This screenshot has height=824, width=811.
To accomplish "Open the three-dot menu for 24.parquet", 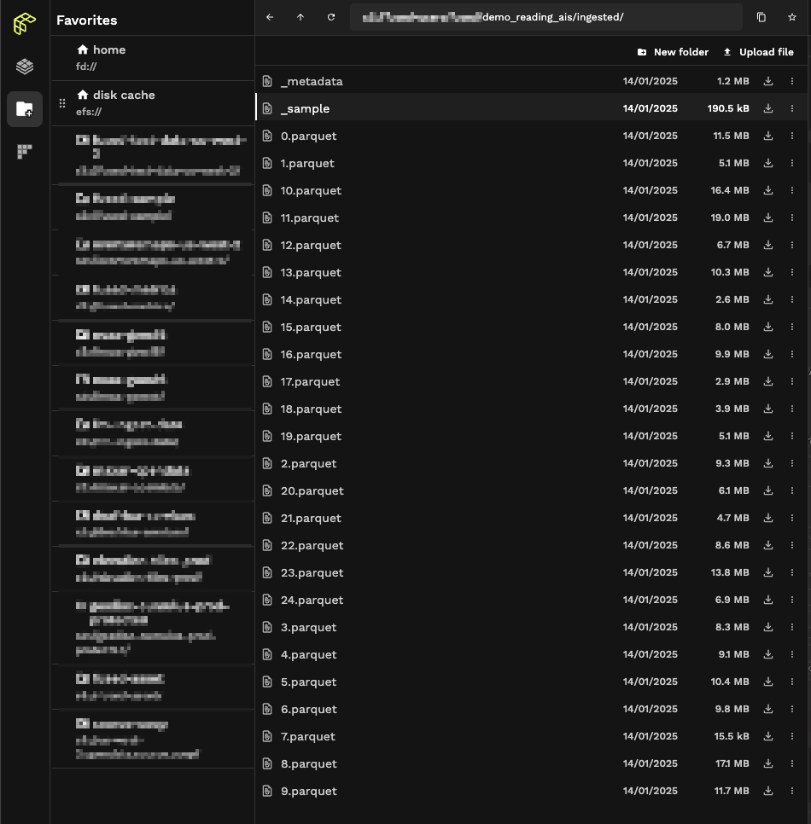I will click(791, 600).
